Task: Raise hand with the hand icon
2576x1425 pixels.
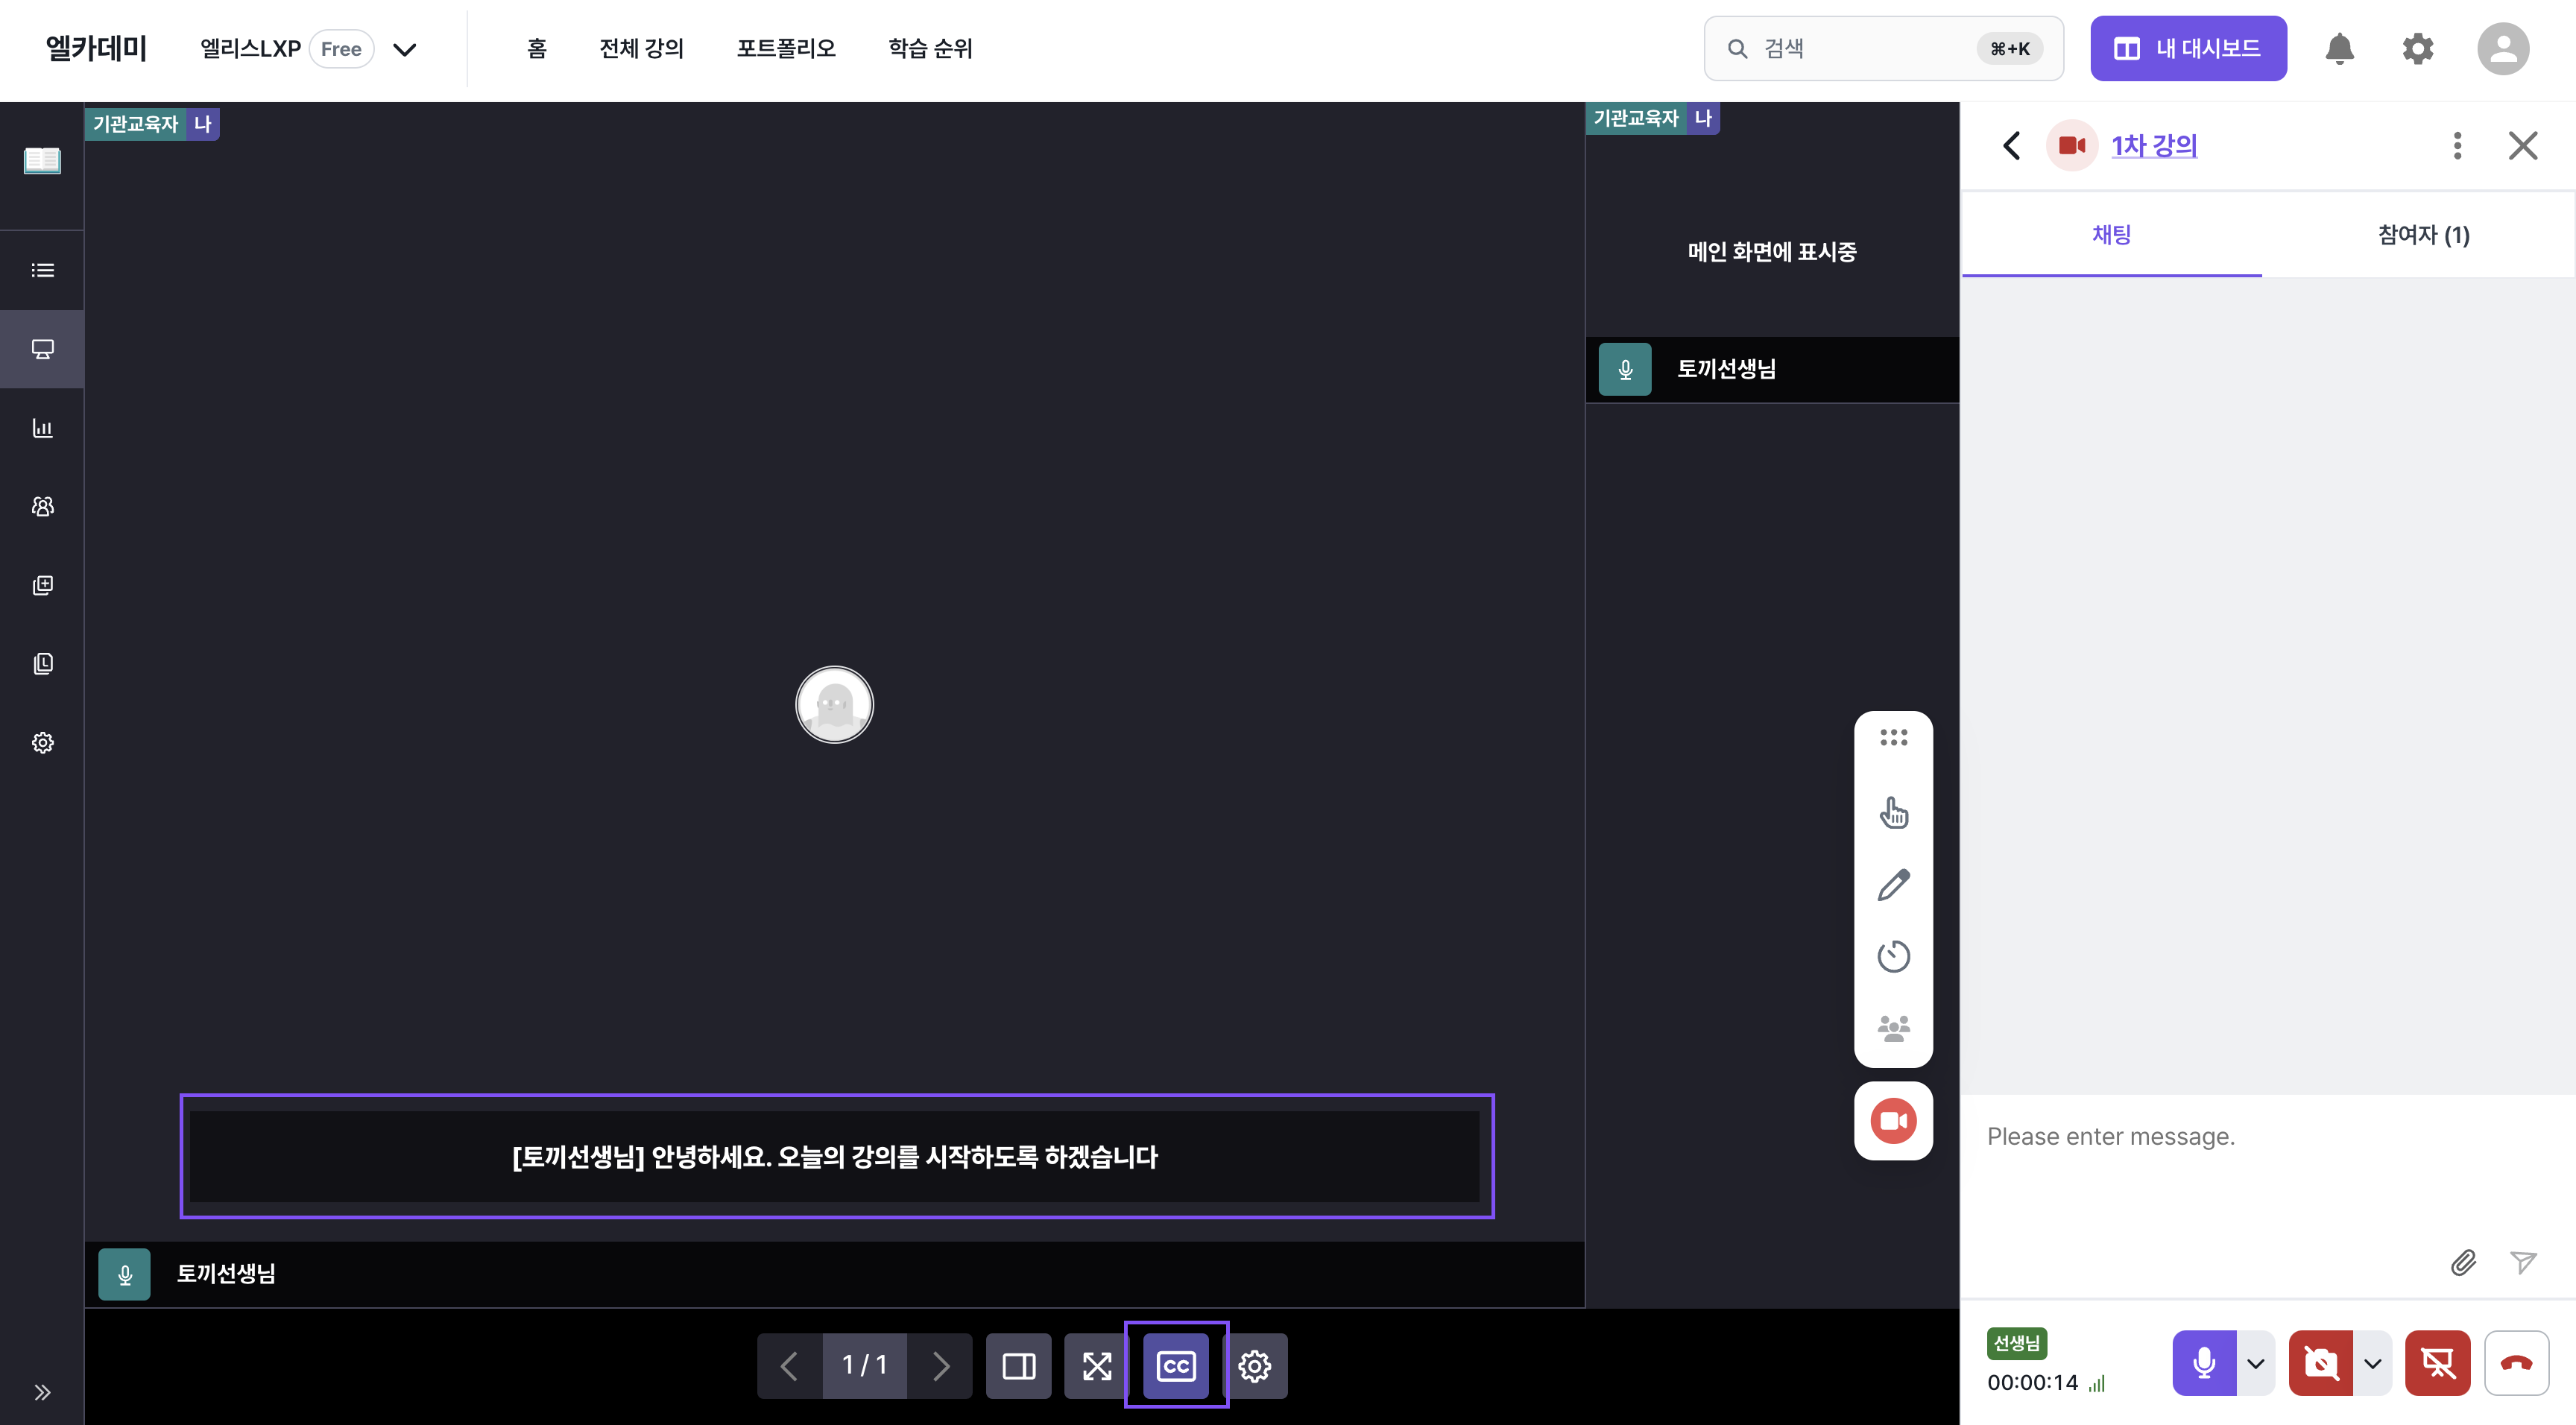Action: tap(1893, 812)
